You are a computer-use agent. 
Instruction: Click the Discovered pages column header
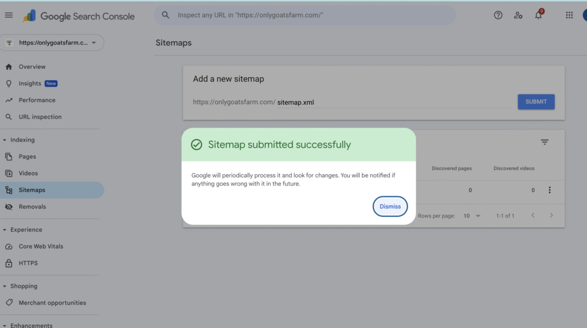pyautogui.click(x=452, y=169)
